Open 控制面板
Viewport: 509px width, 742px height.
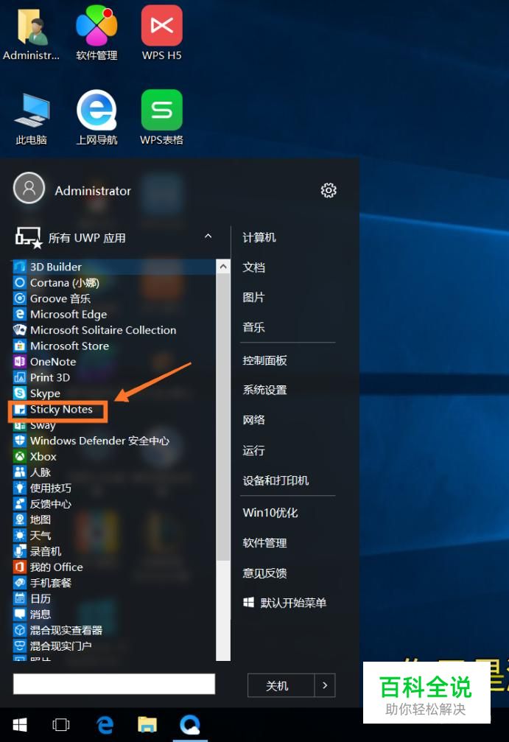click(x=265, y=360)
